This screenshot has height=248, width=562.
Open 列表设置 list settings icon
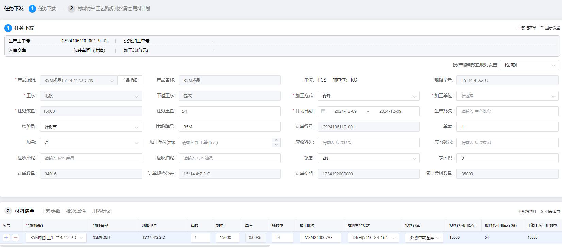[542, 211]
